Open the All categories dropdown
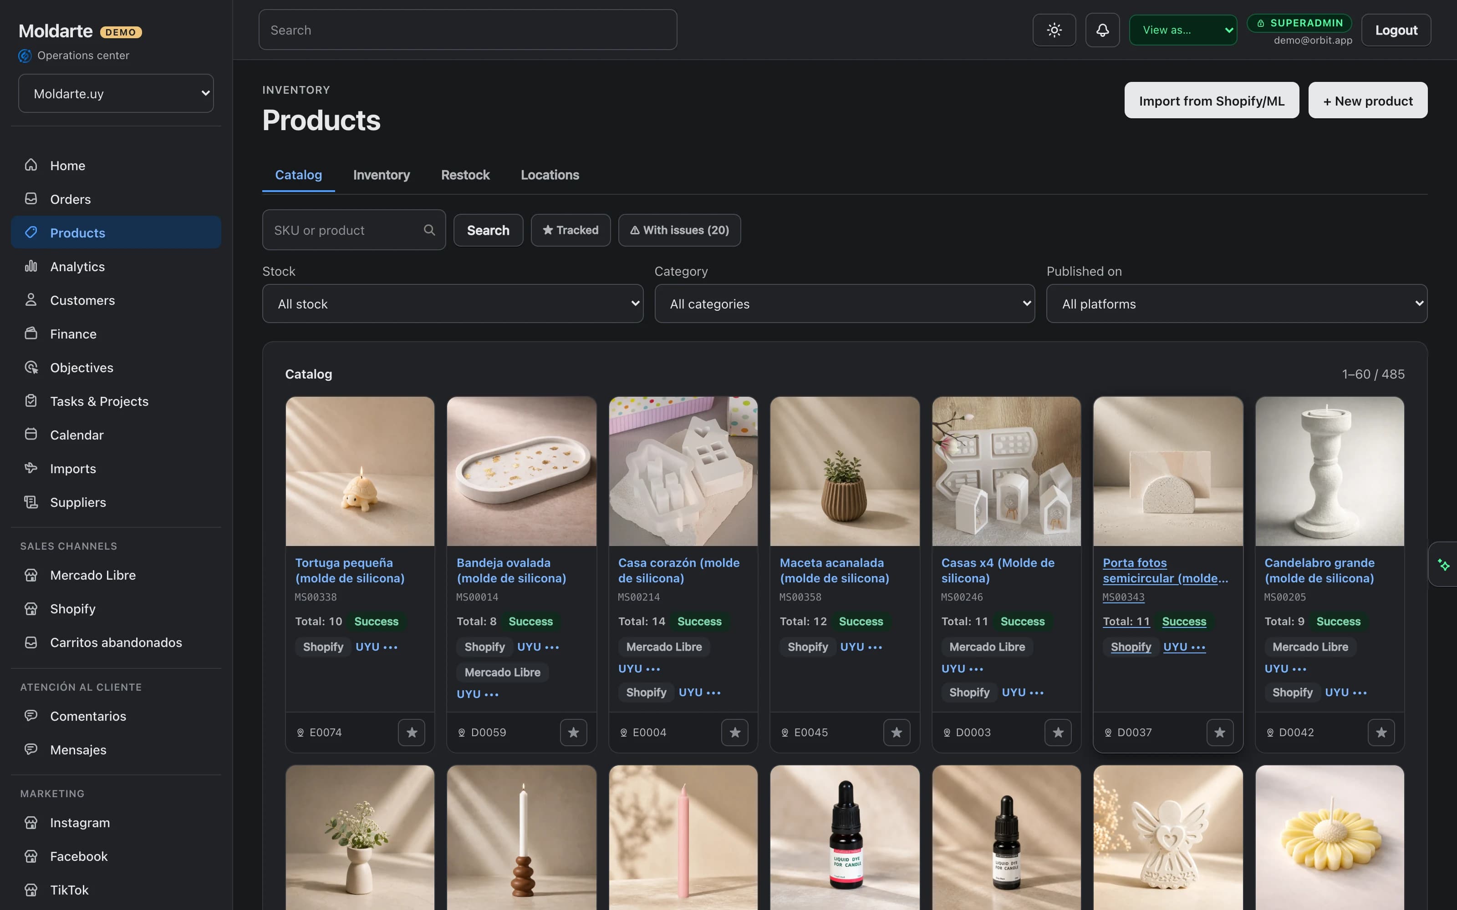Viewport: 1457px width, 910px height. tap(845, 304)
